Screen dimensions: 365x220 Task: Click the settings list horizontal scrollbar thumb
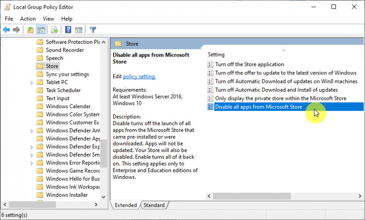[252, 196]
